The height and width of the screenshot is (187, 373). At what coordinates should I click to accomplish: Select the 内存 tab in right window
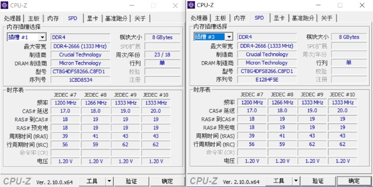click(239, 18)
